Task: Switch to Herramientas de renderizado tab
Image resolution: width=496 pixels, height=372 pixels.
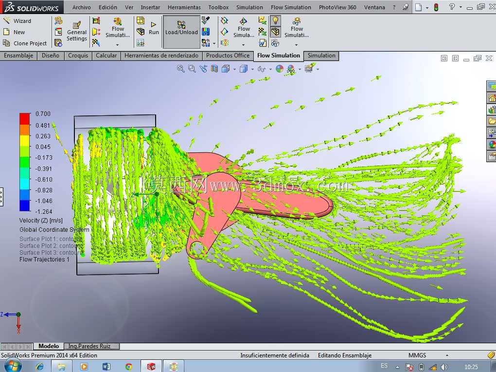Action: 161,56
